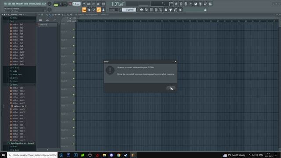Open the ADD menu

tap(14, 4)
